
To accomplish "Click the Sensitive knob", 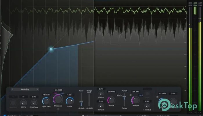I will coord(147,106).
